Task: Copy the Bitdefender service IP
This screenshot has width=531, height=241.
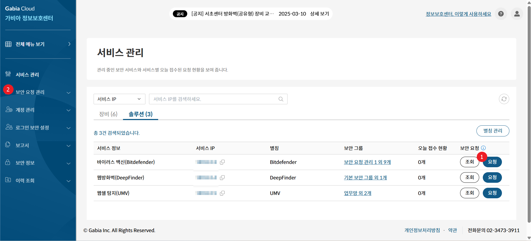Action: tap(222, 162)
